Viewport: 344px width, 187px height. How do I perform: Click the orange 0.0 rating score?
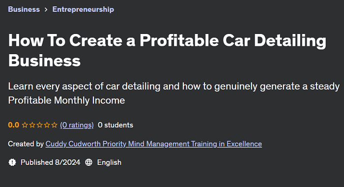pyautogui.click(x=14, y=125)
